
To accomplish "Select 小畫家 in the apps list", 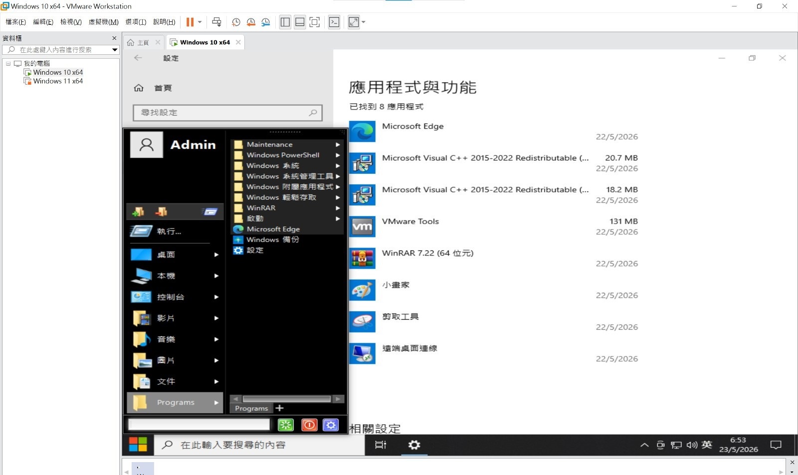I will pos(494,290).
